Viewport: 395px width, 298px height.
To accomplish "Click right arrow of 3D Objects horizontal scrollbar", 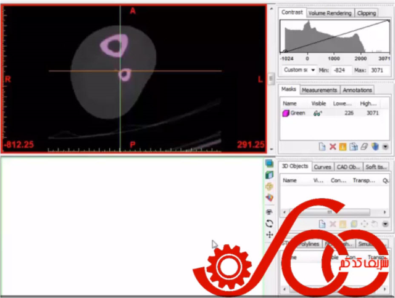I will point(385,212).
